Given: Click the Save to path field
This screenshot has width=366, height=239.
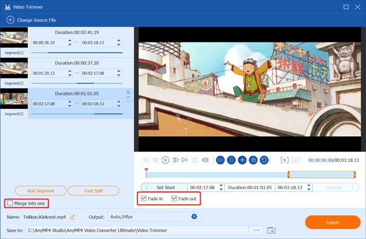Looking at the screenshot, I should coord(137,230).
